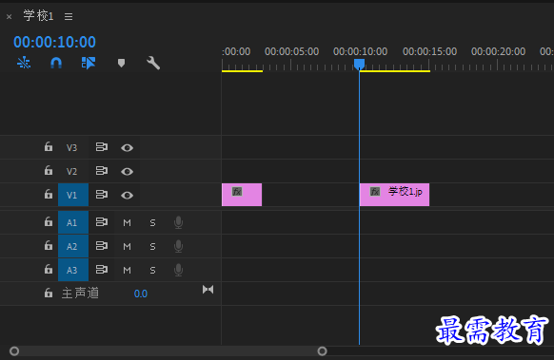Toggle sync lock on A3
The height and width of the screenshot is (360, 554).
[x=102, y=270]
